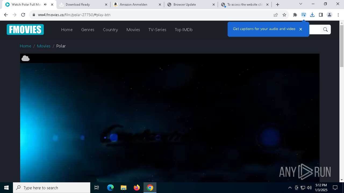Close the Browser Update tab

[x=214, y=5]
